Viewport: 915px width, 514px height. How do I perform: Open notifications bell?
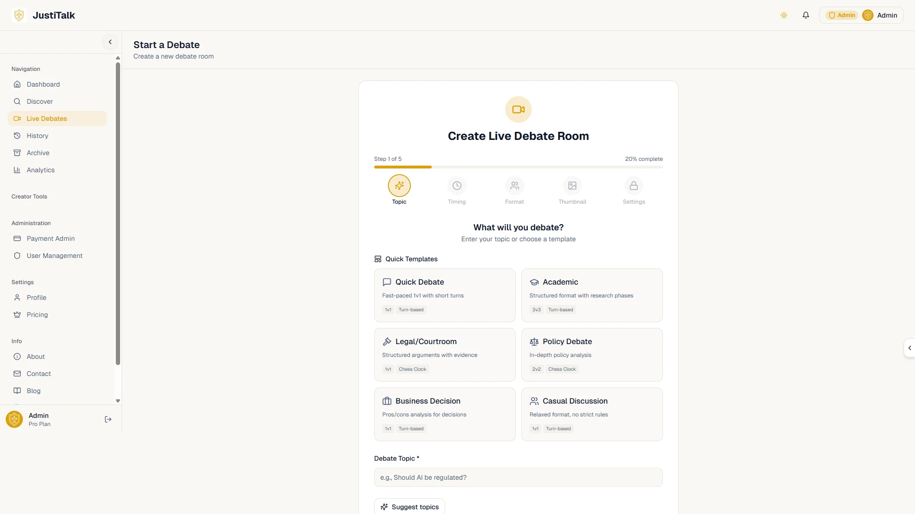click(x=806, y=15)
